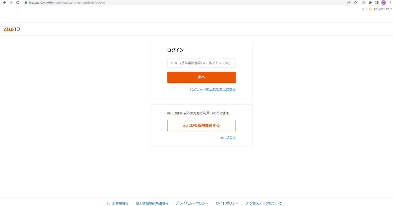Share this page with the share icon

[x=349, y=3]
